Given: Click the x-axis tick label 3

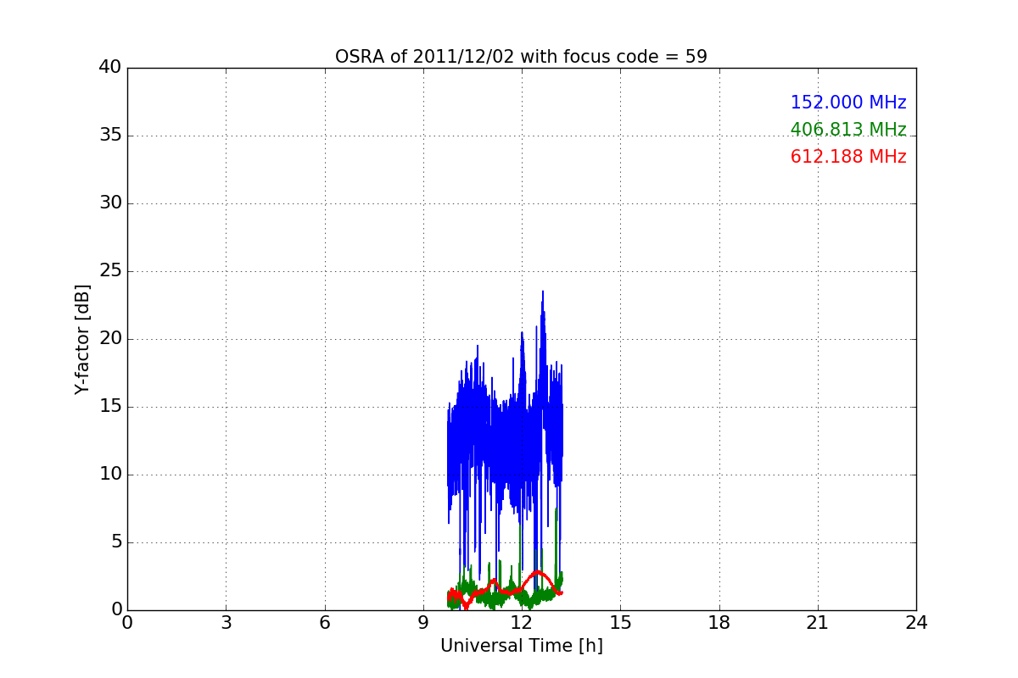Looking at the screenshot, I should (x=226, y=622).
